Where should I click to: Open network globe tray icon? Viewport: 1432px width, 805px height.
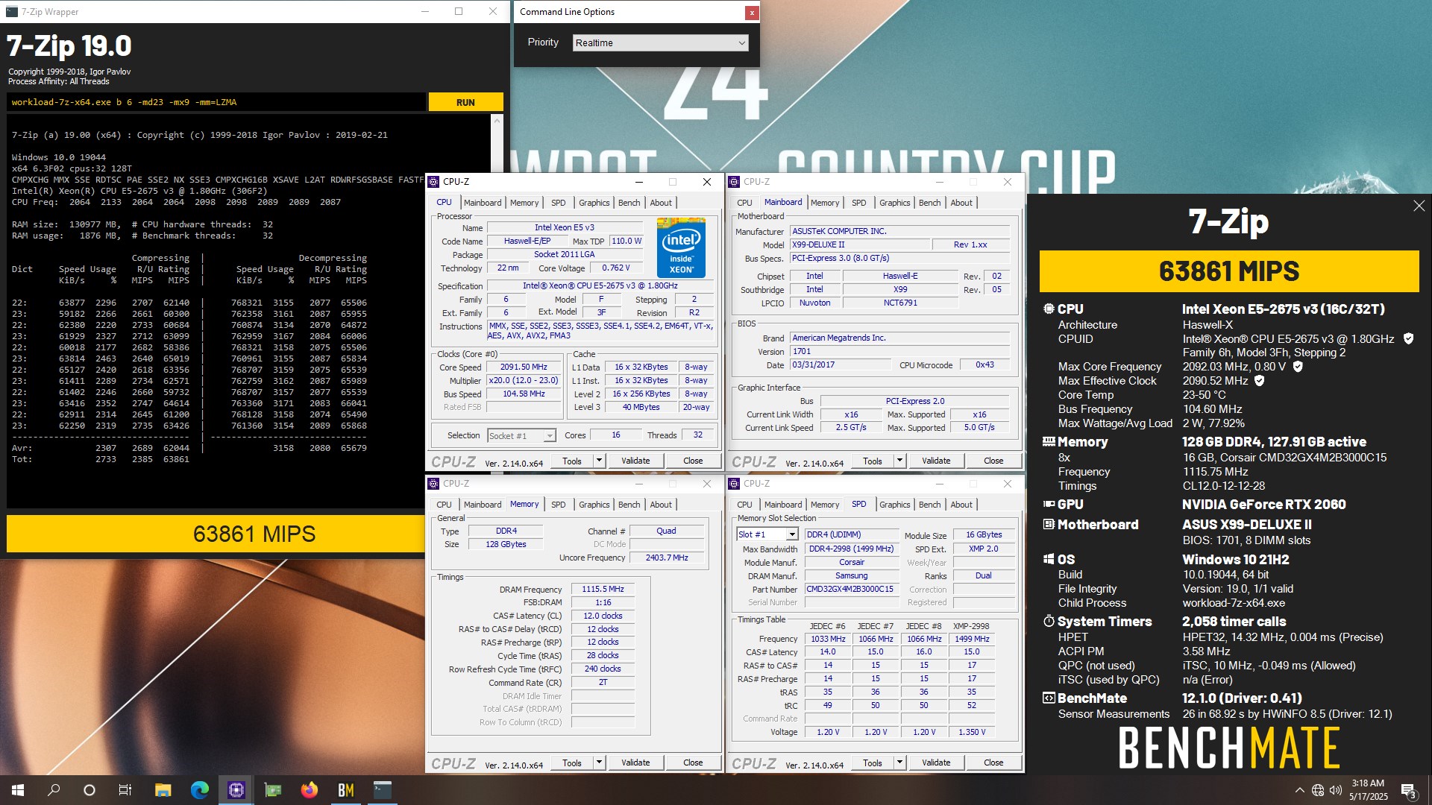(x=1318, y=790)
